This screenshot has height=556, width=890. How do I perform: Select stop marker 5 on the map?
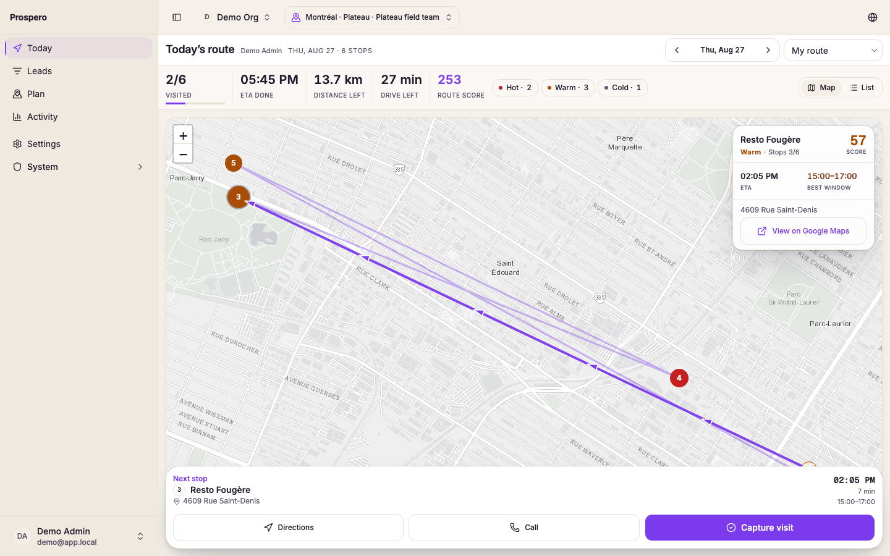pyautogui.click(x=233, y=163)
